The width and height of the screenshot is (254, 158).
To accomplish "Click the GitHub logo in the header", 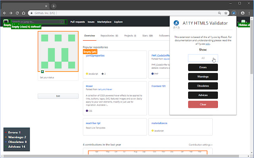I will [6, 21].
